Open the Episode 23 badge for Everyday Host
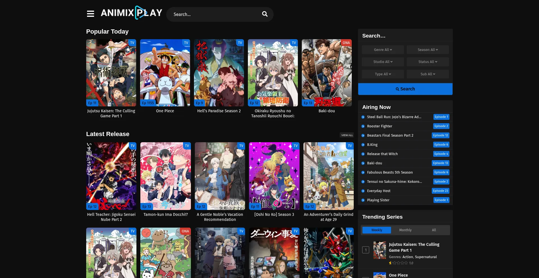 coord(440,191)
